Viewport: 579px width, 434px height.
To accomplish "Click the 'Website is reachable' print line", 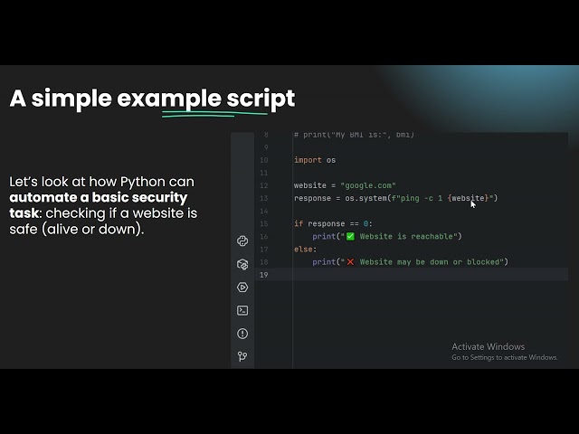I will (387, 237).
